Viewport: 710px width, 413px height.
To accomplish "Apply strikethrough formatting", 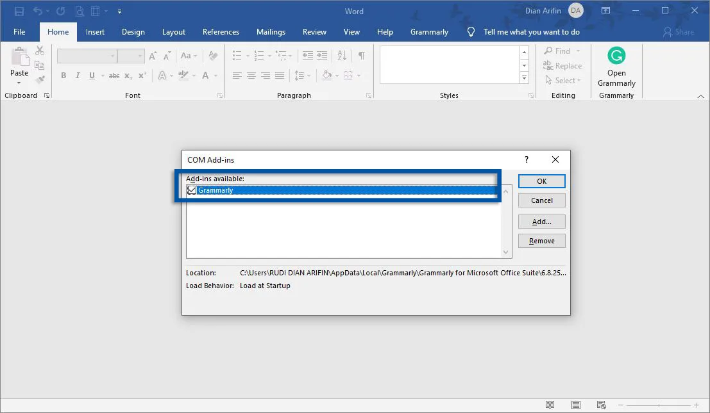I will click(114, 76).
